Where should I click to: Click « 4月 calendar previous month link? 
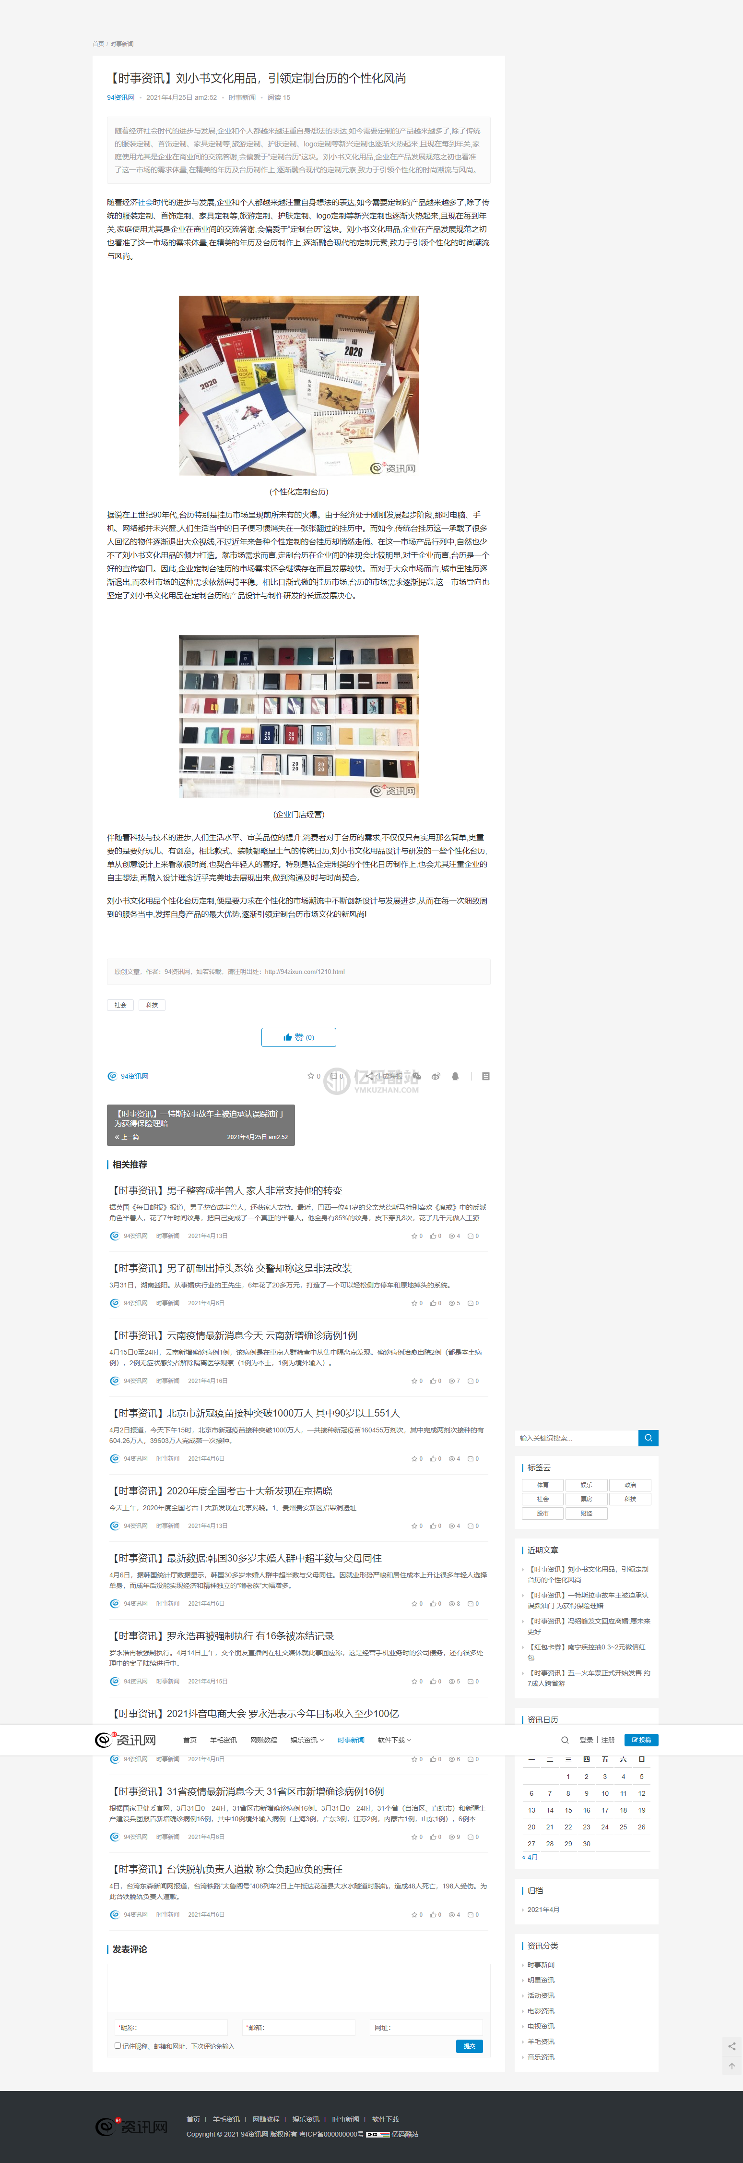click(530, 1857)
